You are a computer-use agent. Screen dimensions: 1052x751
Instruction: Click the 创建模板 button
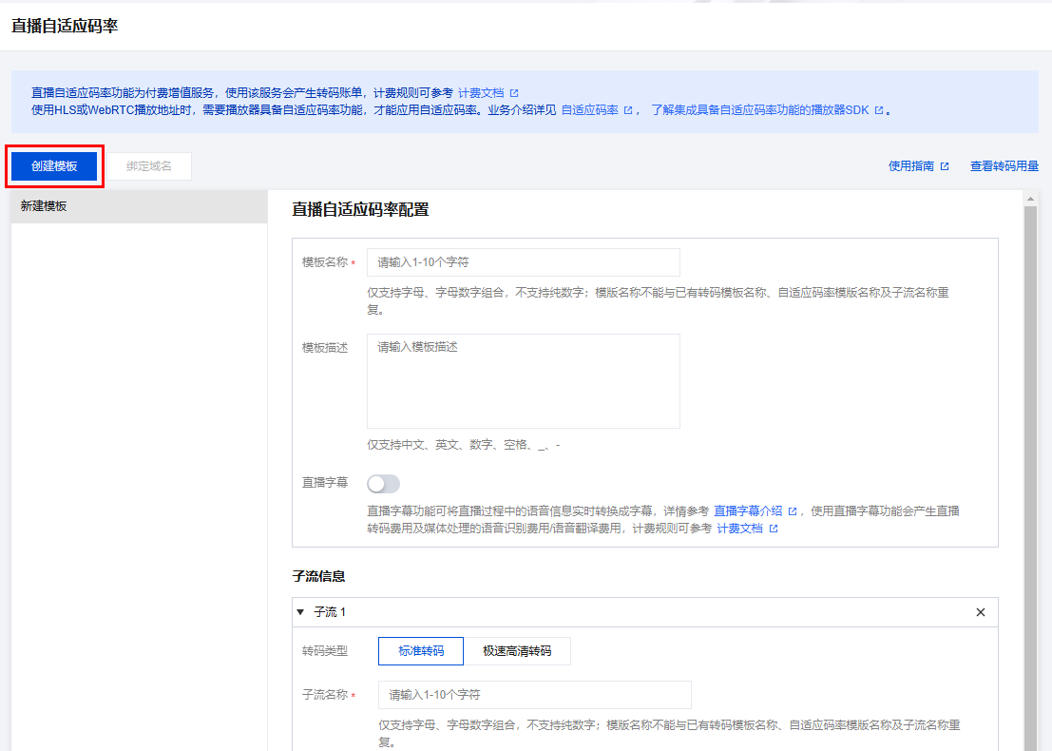(x=54, y=166)
